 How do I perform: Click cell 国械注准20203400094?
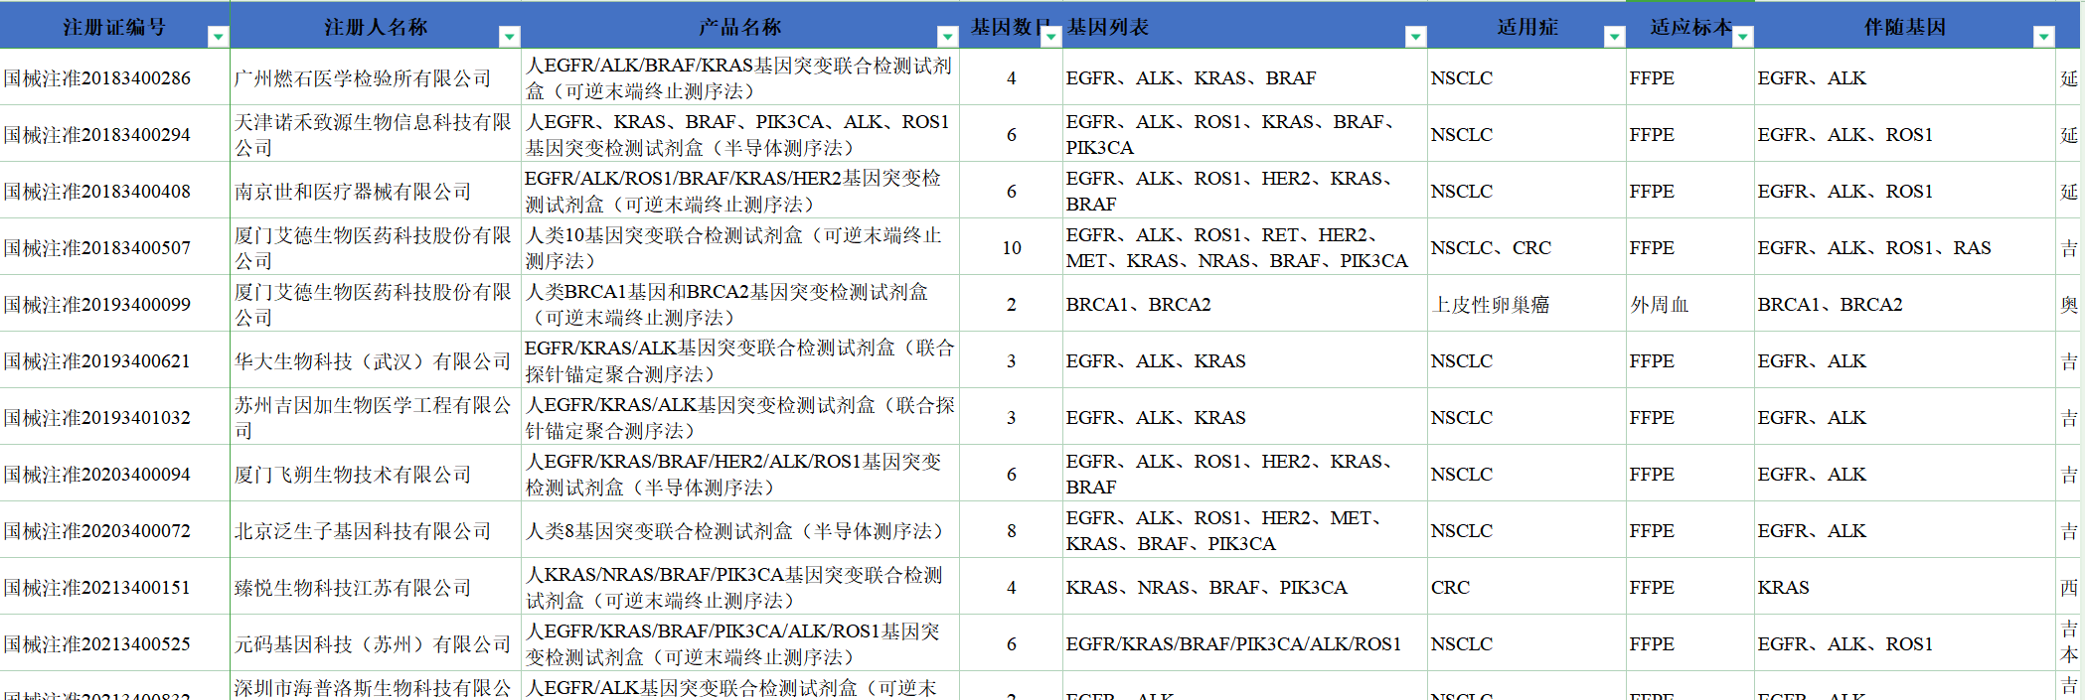point(115,474)
